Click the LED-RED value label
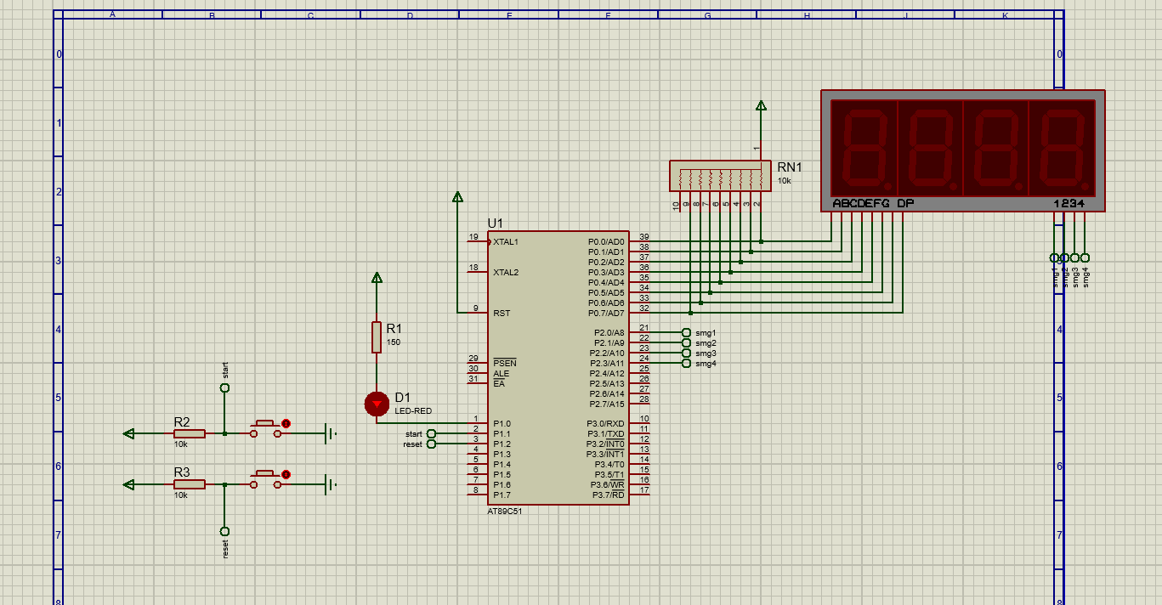 point(413,411)
